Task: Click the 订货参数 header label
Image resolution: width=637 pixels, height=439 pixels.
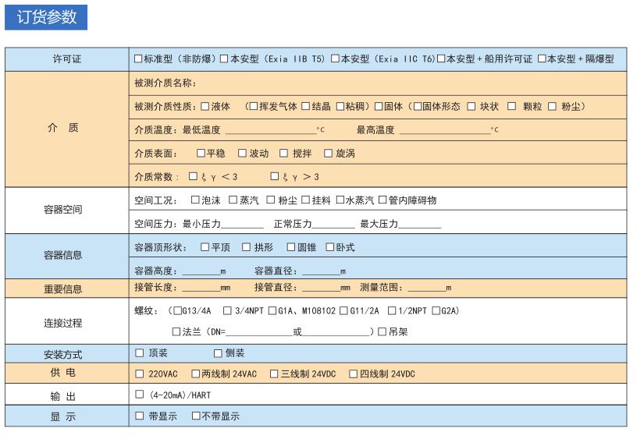Action: 47,17
